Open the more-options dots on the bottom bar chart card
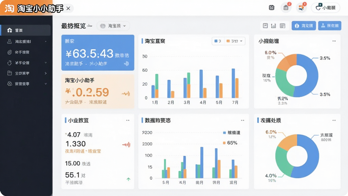 pos(243,120)
